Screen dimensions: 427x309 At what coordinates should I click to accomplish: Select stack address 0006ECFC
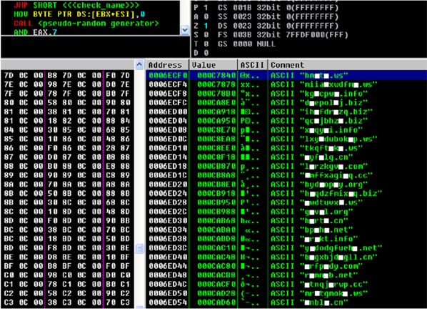point(168,102)
